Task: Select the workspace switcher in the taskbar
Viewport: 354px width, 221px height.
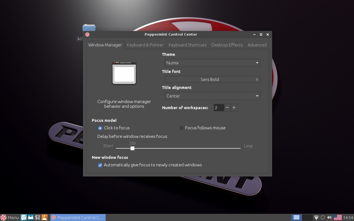Action: tap(296, 217)
